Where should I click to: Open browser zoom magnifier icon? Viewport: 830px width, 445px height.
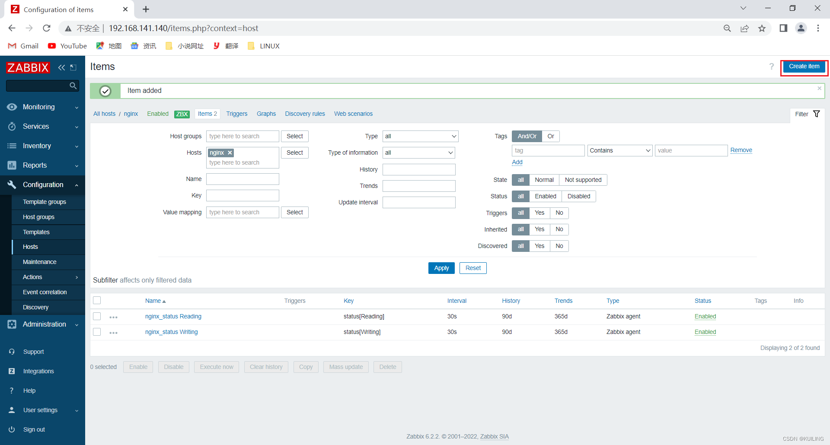(727, 28)
